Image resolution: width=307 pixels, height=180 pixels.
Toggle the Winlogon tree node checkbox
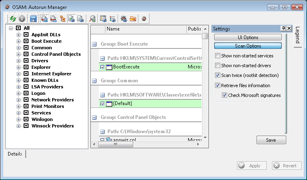coord(26,119)
